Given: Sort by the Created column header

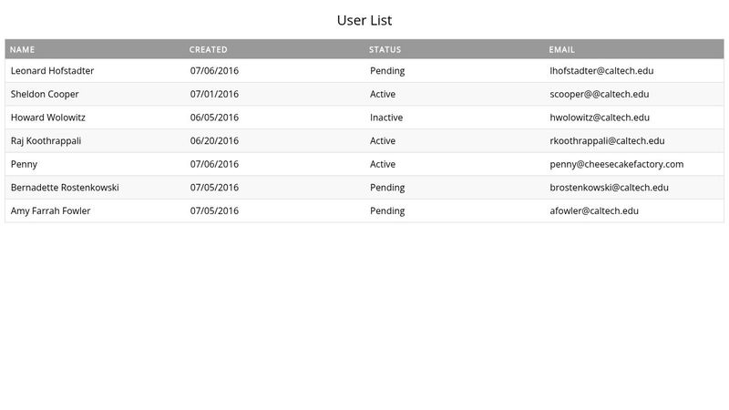Looking at the screenshot, I should (209, 49).
